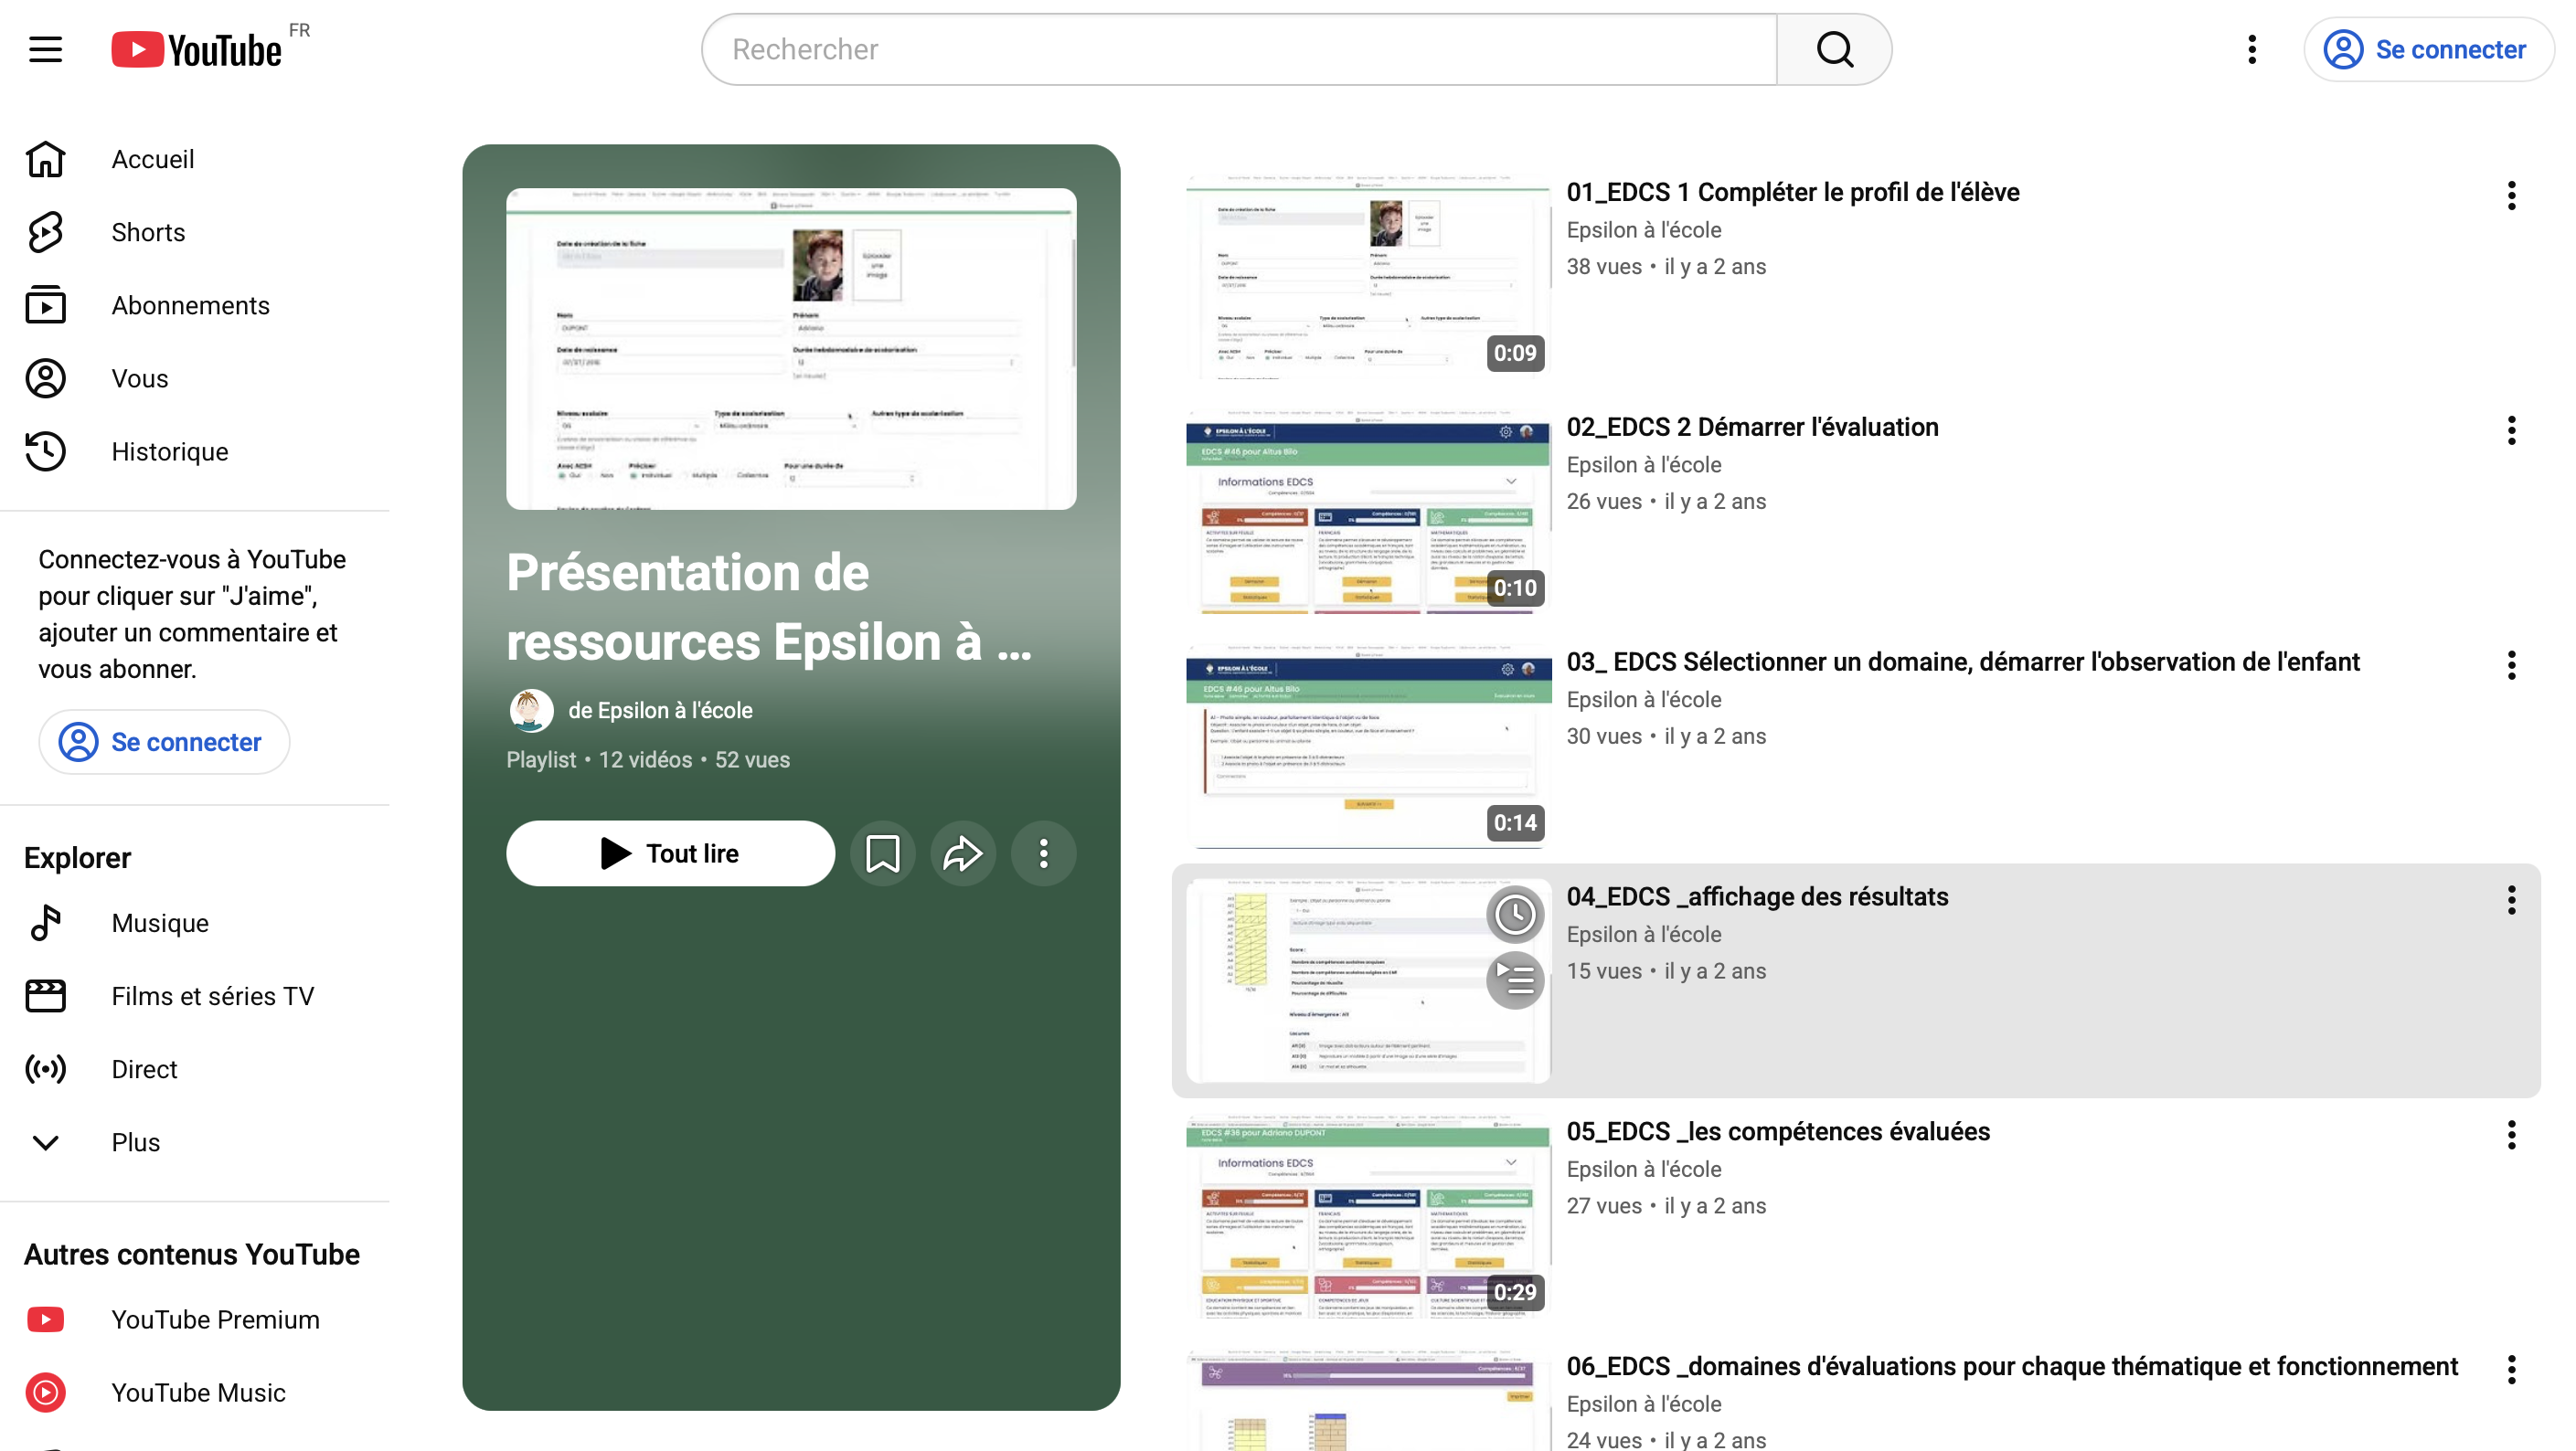This screenshot has height=1451, width=2576.
Task: Click channel name under 06_EDCS video
Action: [1643, 1404]
